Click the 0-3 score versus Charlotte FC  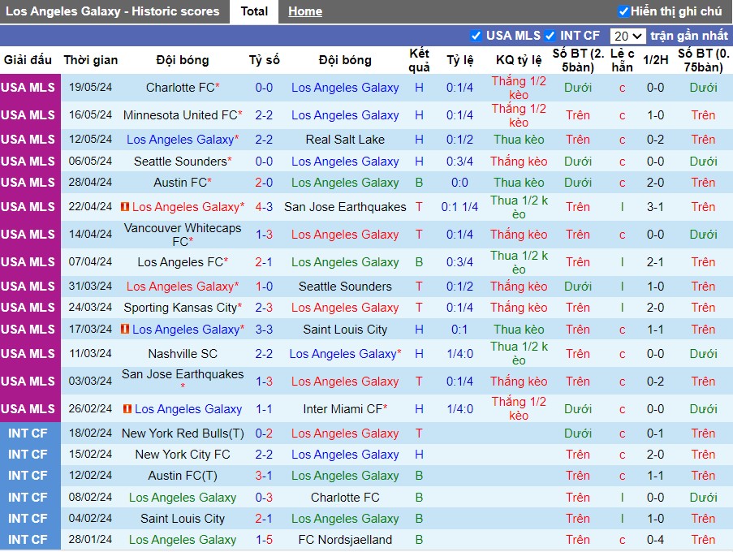click(264, 498)
